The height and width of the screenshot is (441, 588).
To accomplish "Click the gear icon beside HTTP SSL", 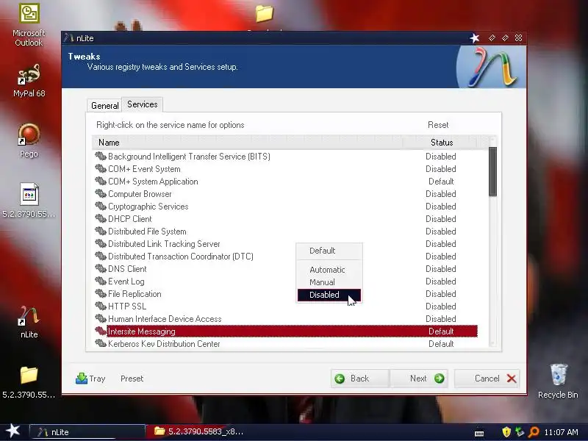I will (101, 306).
